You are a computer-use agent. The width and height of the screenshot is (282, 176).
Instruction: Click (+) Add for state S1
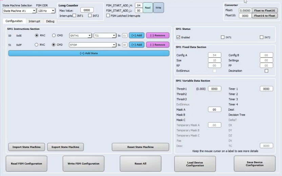[137, 45]
